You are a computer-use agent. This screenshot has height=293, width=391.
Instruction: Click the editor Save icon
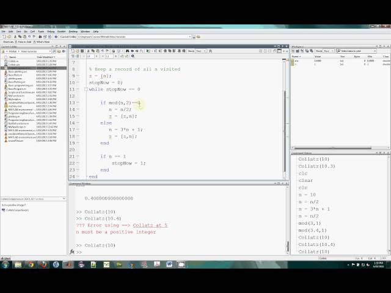pyautogui.click(x=82, y=51)
